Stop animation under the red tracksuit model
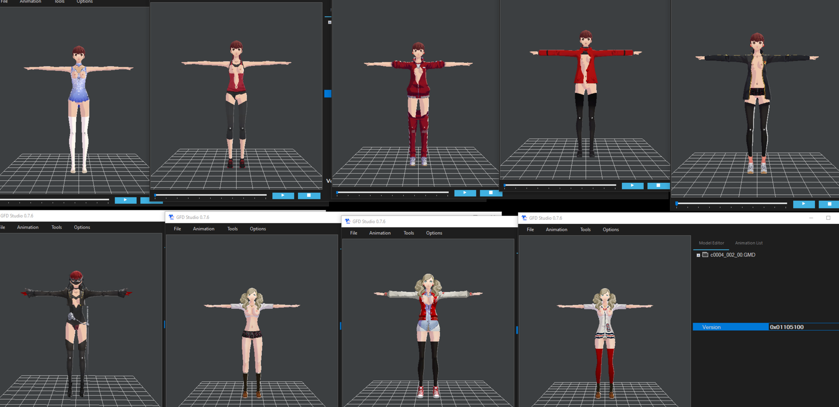Screen dimensions: 839x407 click(x=491, y=193)
